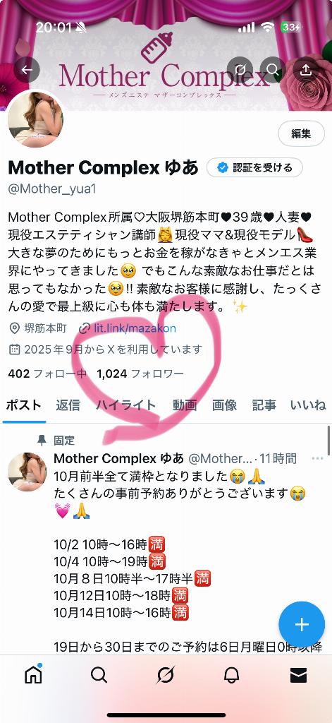Click the 認証を受ける verification button

[254, 168]
